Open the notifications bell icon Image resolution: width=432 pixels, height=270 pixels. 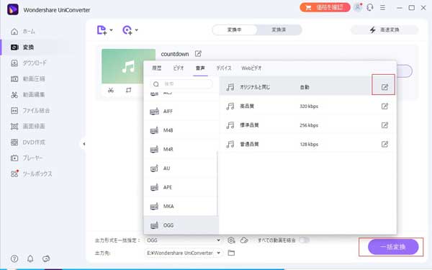30,258
